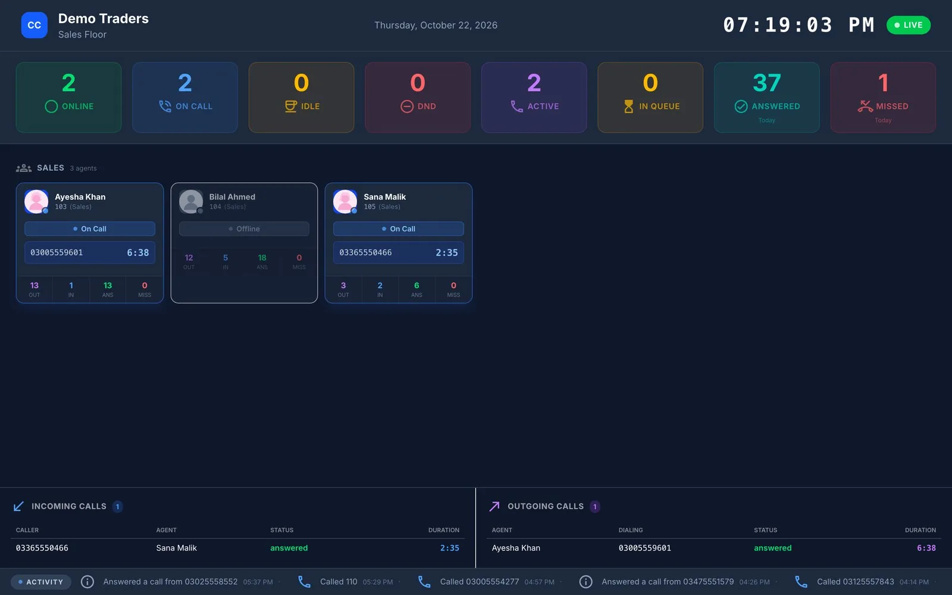This screenshot has height=595, width=952.
Task: Click the missed-call icon on the Missed card
Action: pyautogui.click(x=865, y=107)
